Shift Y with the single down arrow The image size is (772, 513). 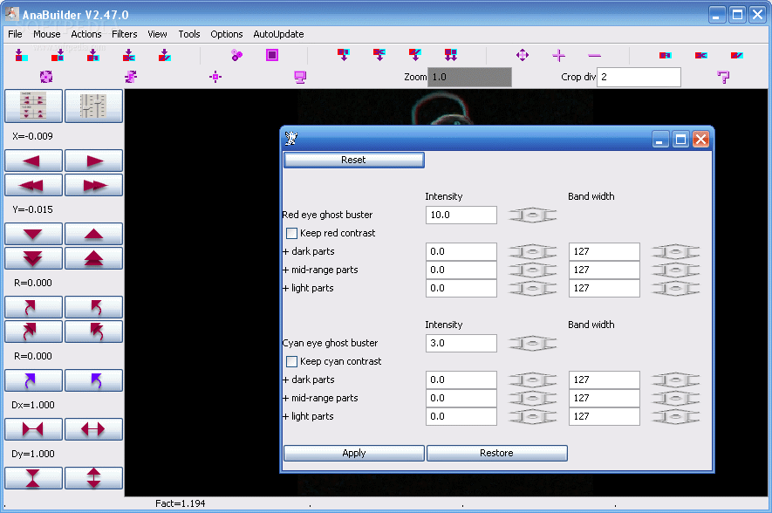(33, 234)
